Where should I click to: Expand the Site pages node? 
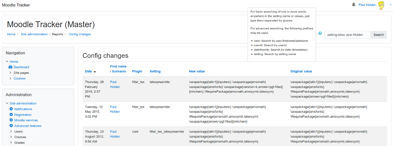point(10,73)
